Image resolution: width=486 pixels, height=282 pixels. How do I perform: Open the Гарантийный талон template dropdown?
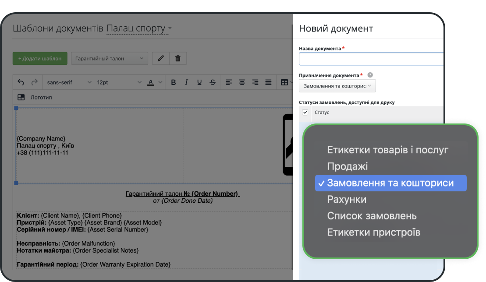point(109,58)
